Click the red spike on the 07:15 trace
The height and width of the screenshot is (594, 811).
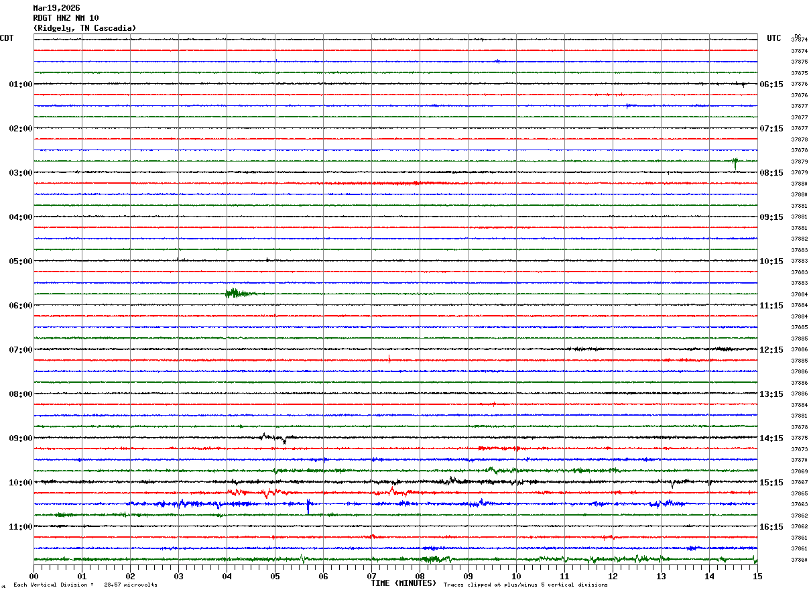tap(389, 359)
